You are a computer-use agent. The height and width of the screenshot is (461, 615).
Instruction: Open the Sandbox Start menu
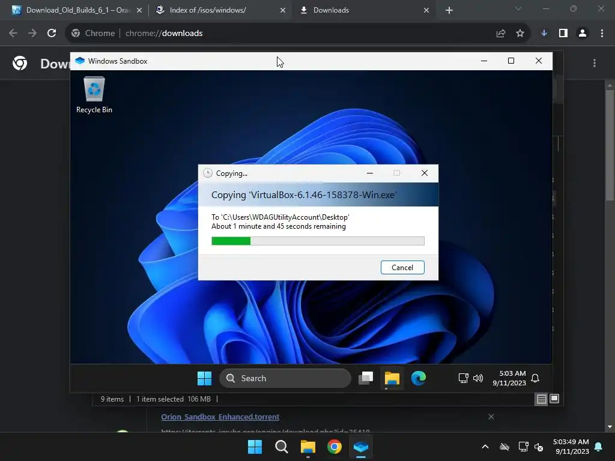pyautogui.click(x=204, y=378)
